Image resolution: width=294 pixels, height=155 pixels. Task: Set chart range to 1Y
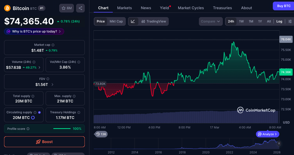(x=260, y=21)
